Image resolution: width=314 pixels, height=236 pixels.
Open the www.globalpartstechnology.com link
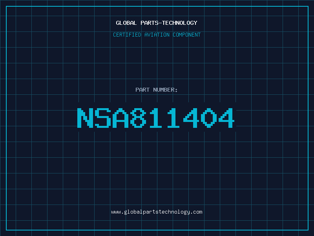[157, 212]
